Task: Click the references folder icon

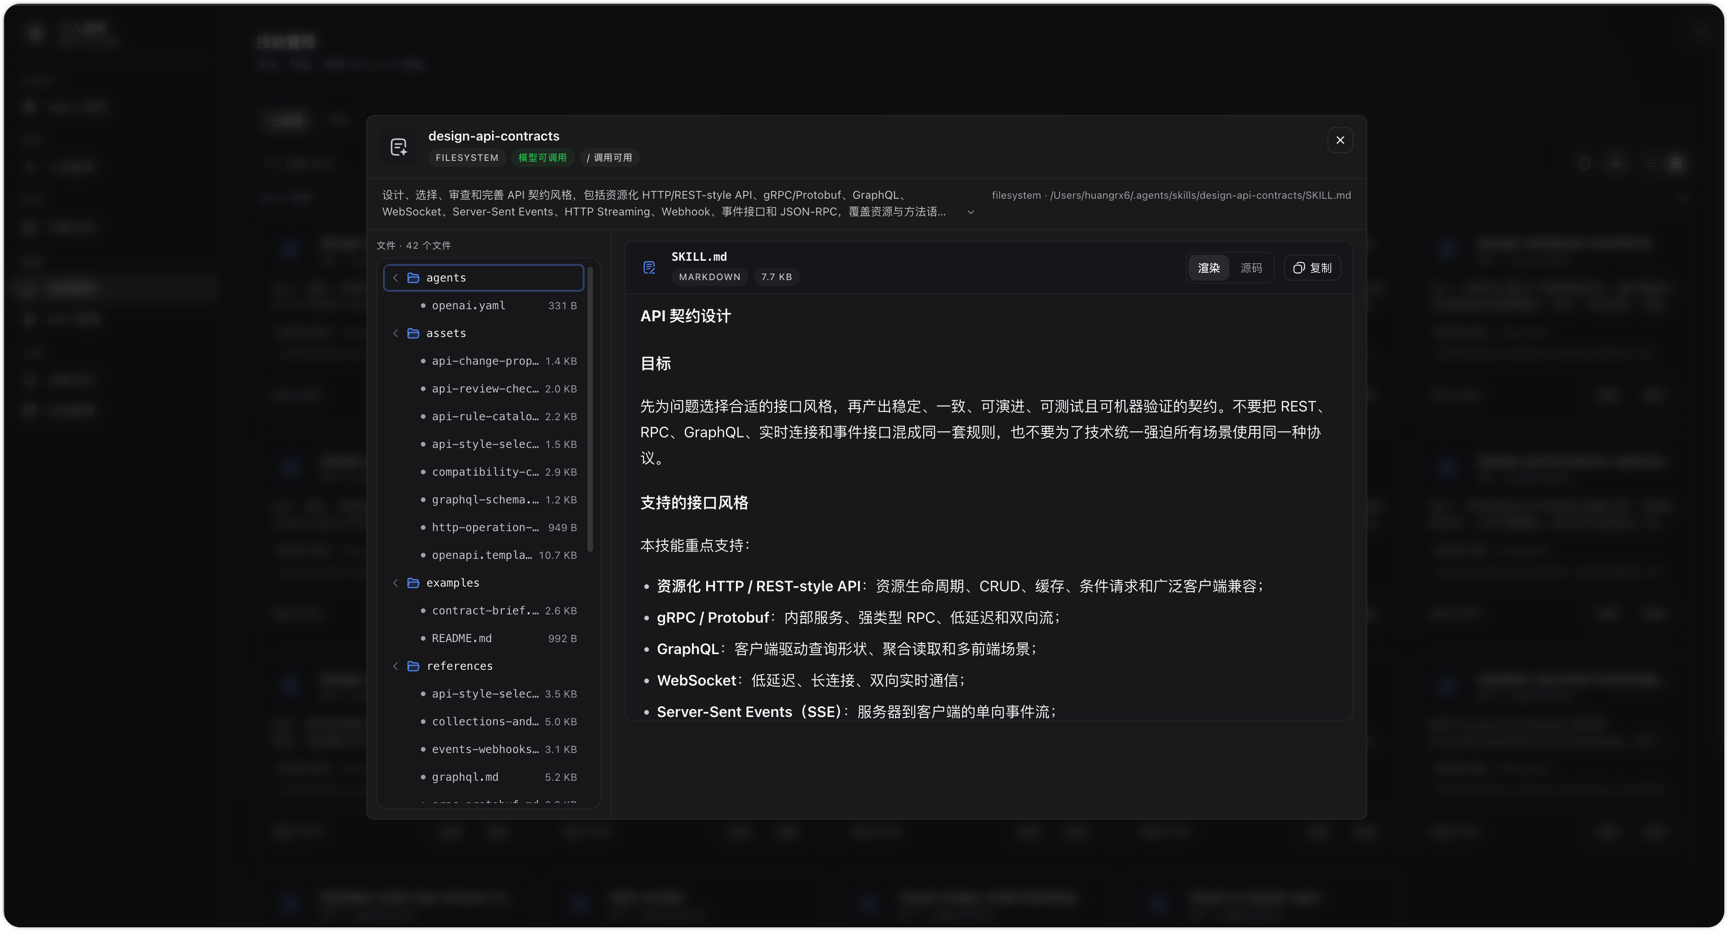Action: [413, 666]
